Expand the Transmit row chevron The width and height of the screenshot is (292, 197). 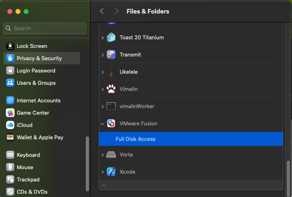[103, 55]
